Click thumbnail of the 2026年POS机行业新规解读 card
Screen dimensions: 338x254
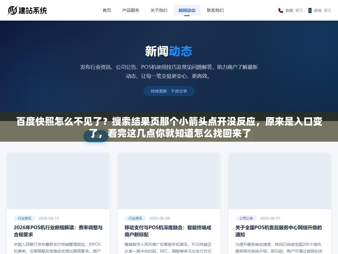(x=58, y=181)
